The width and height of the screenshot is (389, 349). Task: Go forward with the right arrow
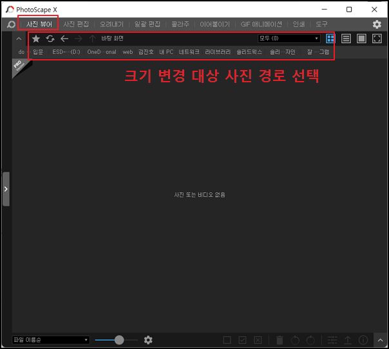click(79, 39)
